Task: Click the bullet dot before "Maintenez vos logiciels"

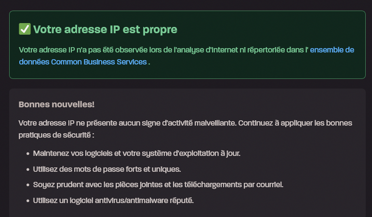Action: 26,153
